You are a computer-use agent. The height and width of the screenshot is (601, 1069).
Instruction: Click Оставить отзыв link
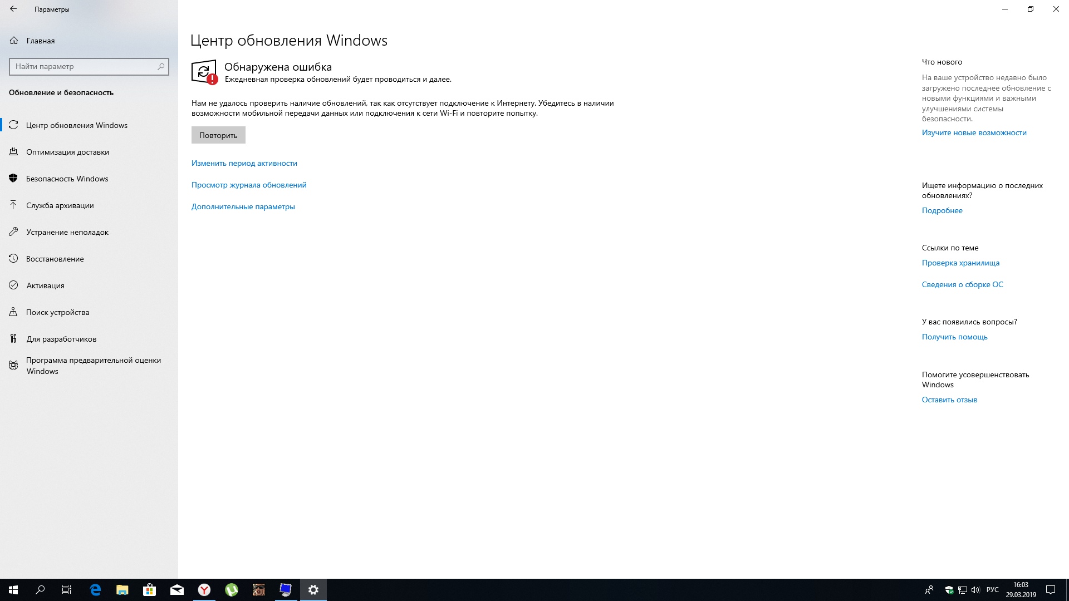949,400
